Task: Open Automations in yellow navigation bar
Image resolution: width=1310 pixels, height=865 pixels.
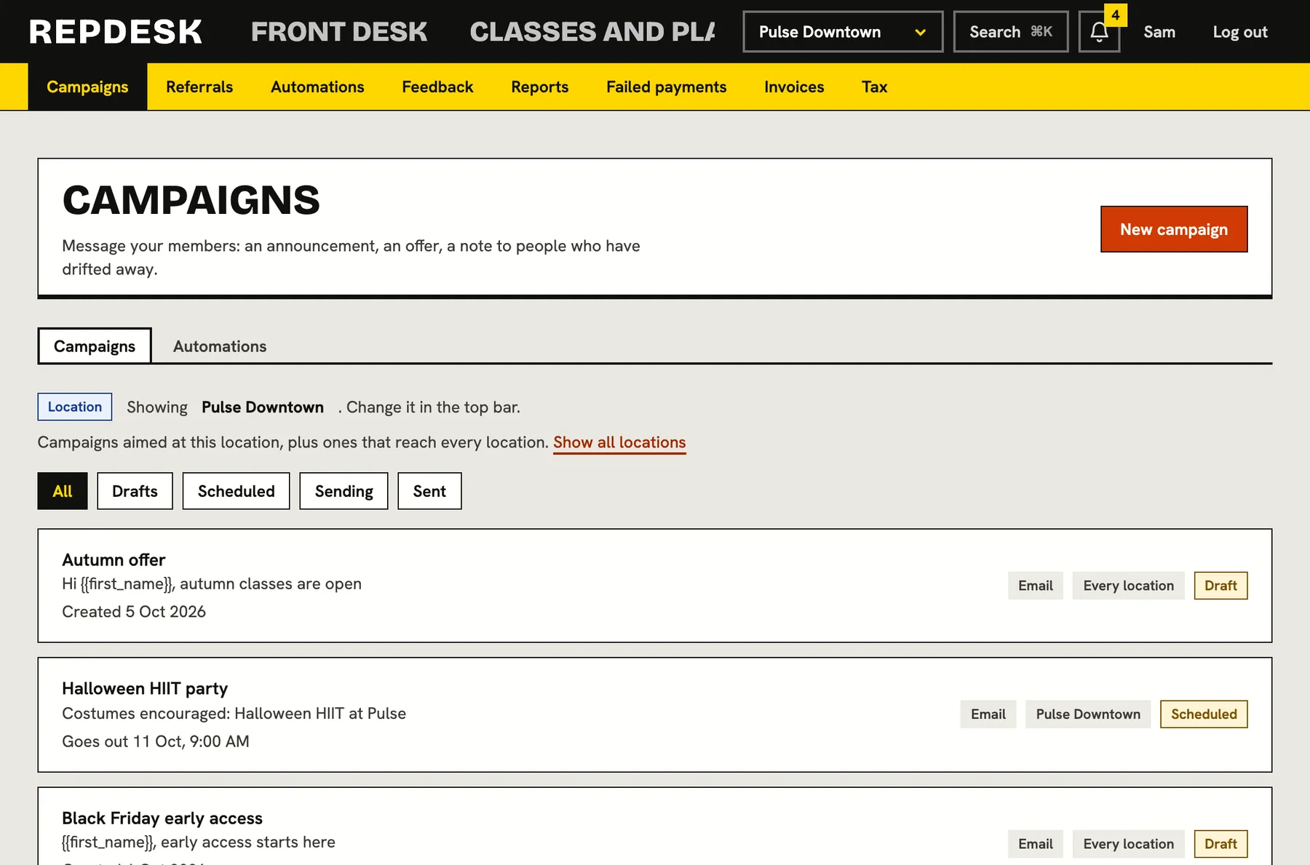Action: [x=317, y=87]
